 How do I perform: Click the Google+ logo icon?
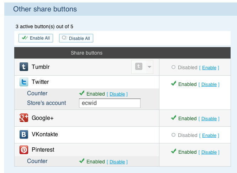tap(24, 118)
